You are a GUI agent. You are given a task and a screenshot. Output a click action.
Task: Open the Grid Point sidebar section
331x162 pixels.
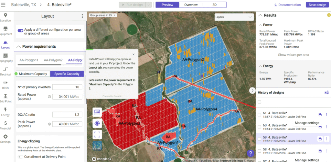[x=5, y=98]
